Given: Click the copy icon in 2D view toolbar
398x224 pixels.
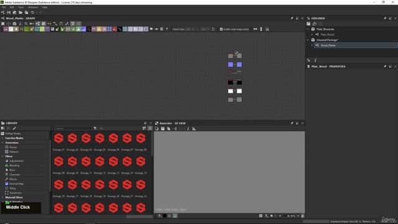Looking at the screenshot, I should click(x=169, y=129).
